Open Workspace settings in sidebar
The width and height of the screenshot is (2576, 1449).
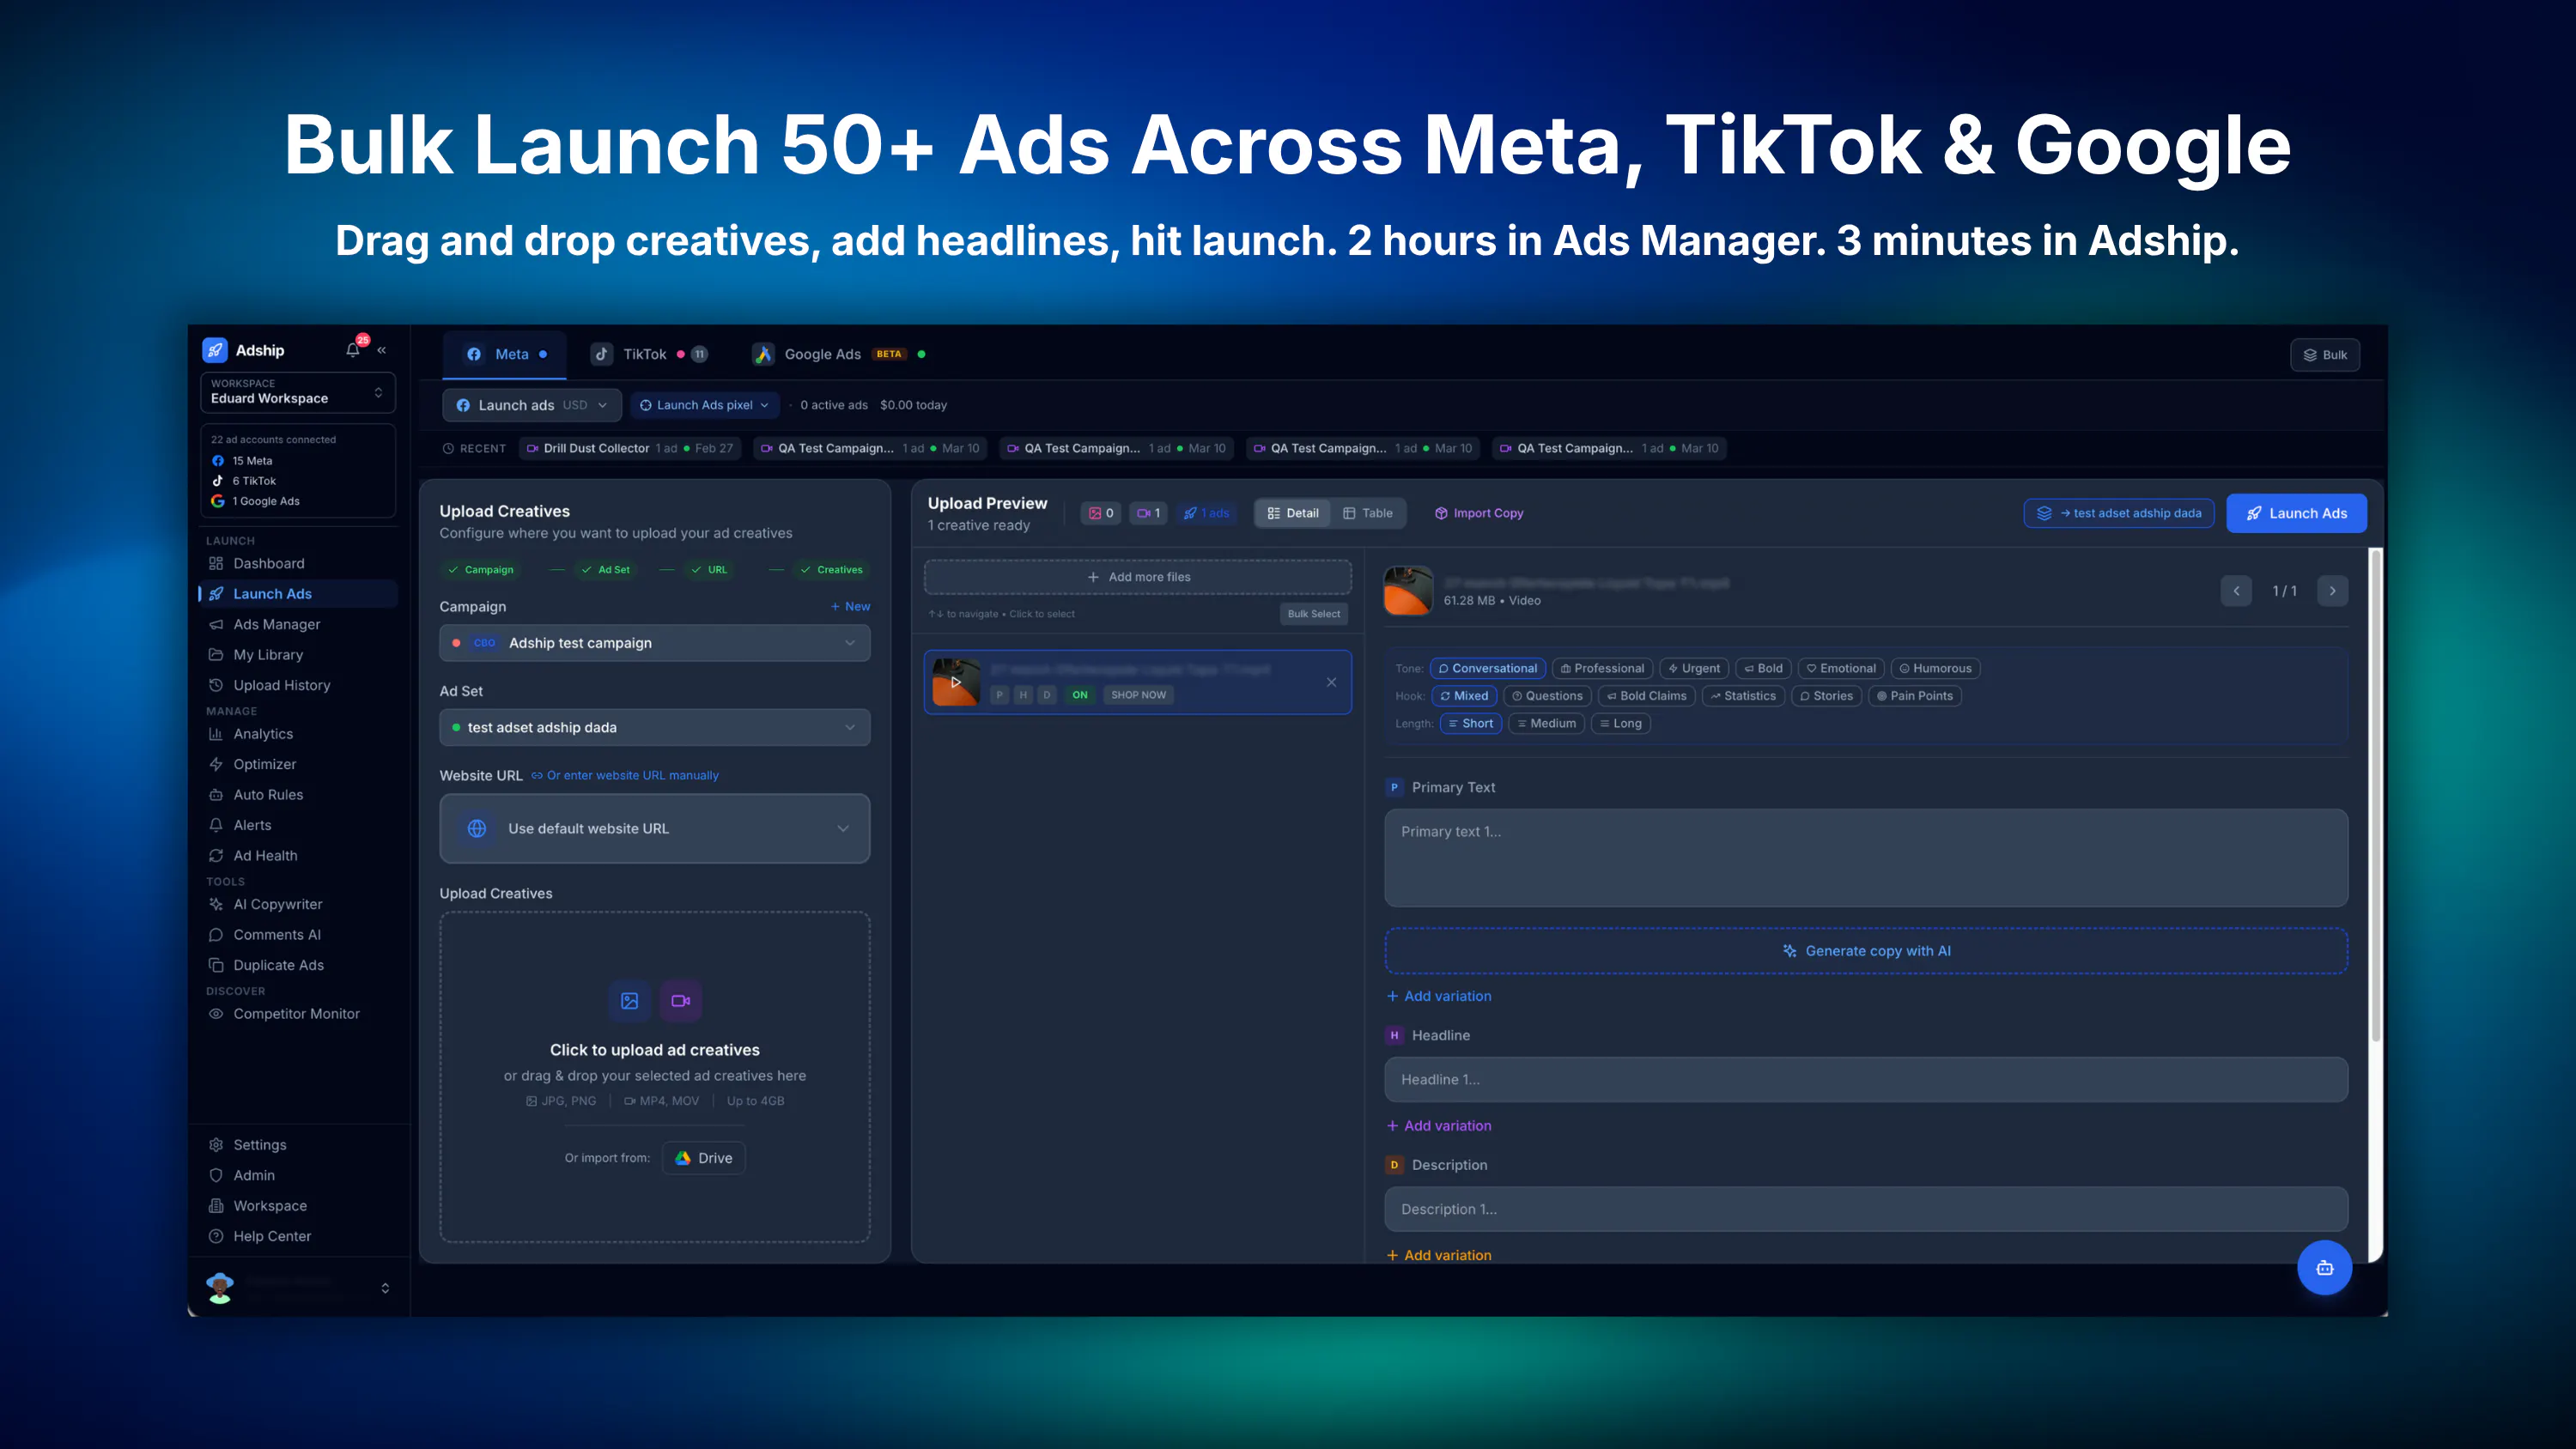coord(269,1206)
